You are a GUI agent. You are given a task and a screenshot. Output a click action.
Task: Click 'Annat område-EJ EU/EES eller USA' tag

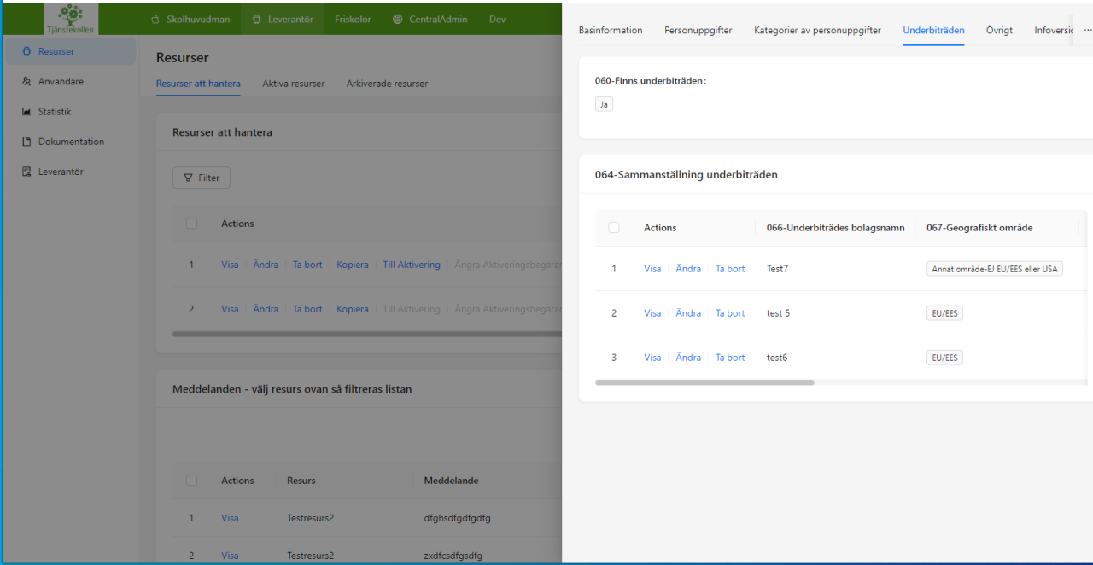[x=994, y=269]
